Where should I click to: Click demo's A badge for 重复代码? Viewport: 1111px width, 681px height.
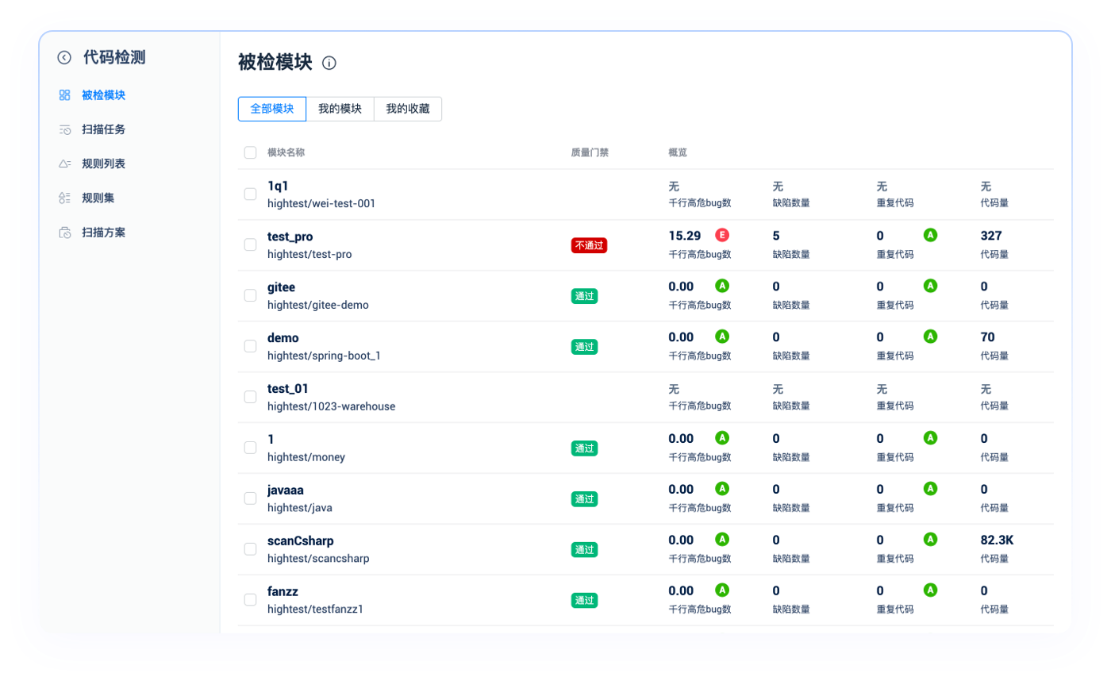930,337
